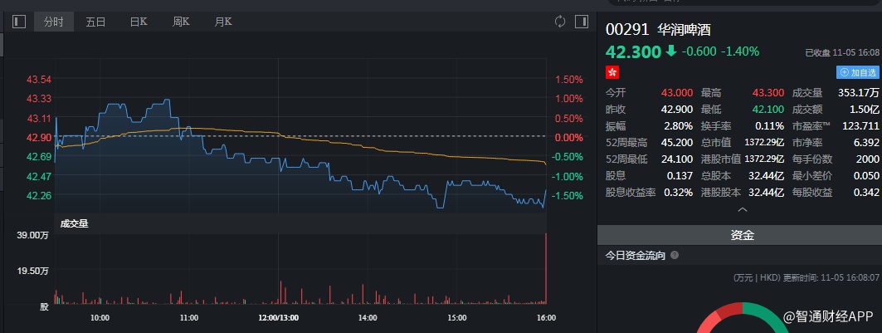
Task: Switch to the 五日 chart tab
Action: click(x=96, y=22)
